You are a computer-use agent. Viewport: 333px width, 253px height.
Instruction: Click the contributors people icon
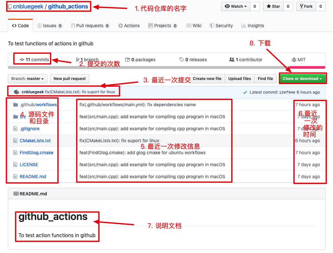click(232, 60)
